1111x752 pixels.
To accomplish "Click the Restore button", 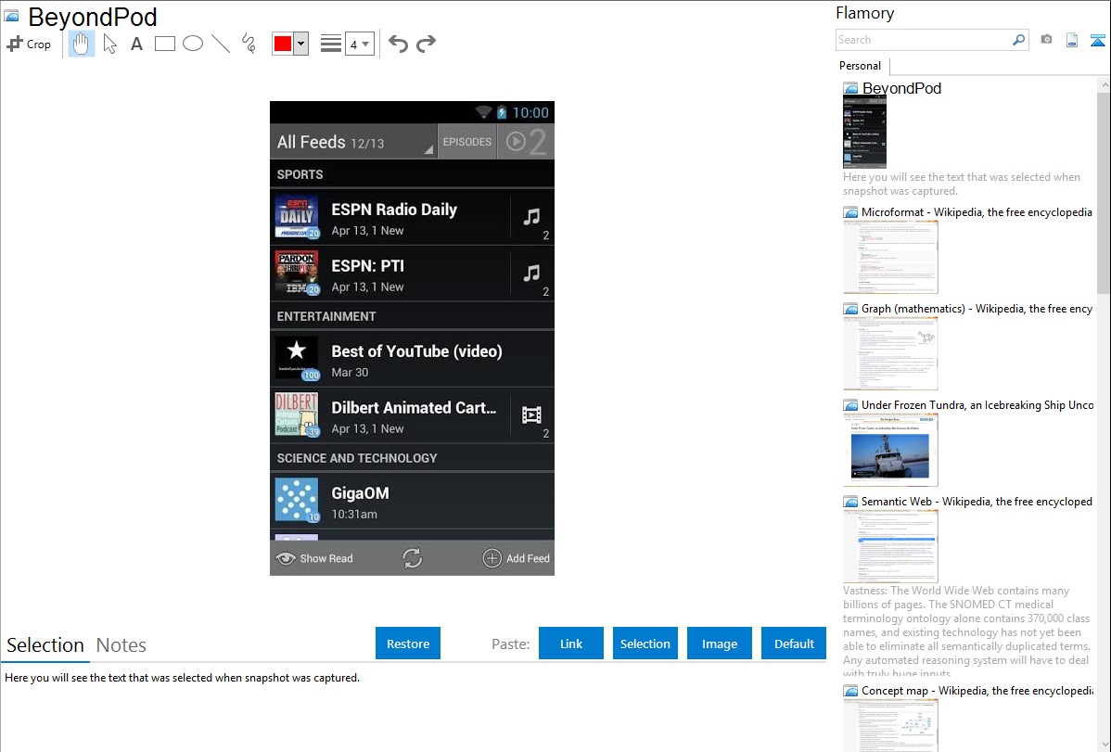I will (x=408, y=644).
